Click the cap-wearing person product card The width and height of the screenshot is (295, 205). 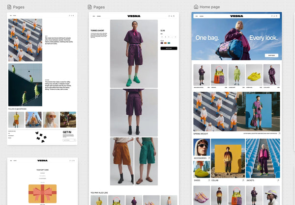click(x=271, y=196)
